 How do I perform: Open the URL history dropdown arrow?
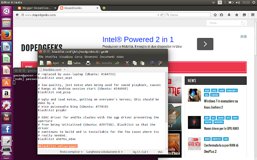pyautogui.click(x=158, y=15)
